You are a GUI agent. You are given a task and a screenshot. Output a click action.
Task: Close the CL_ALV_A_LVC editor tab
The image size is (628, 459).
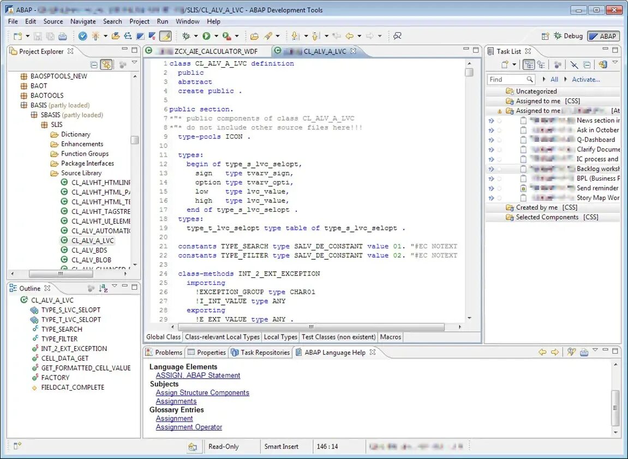point(353,51)
